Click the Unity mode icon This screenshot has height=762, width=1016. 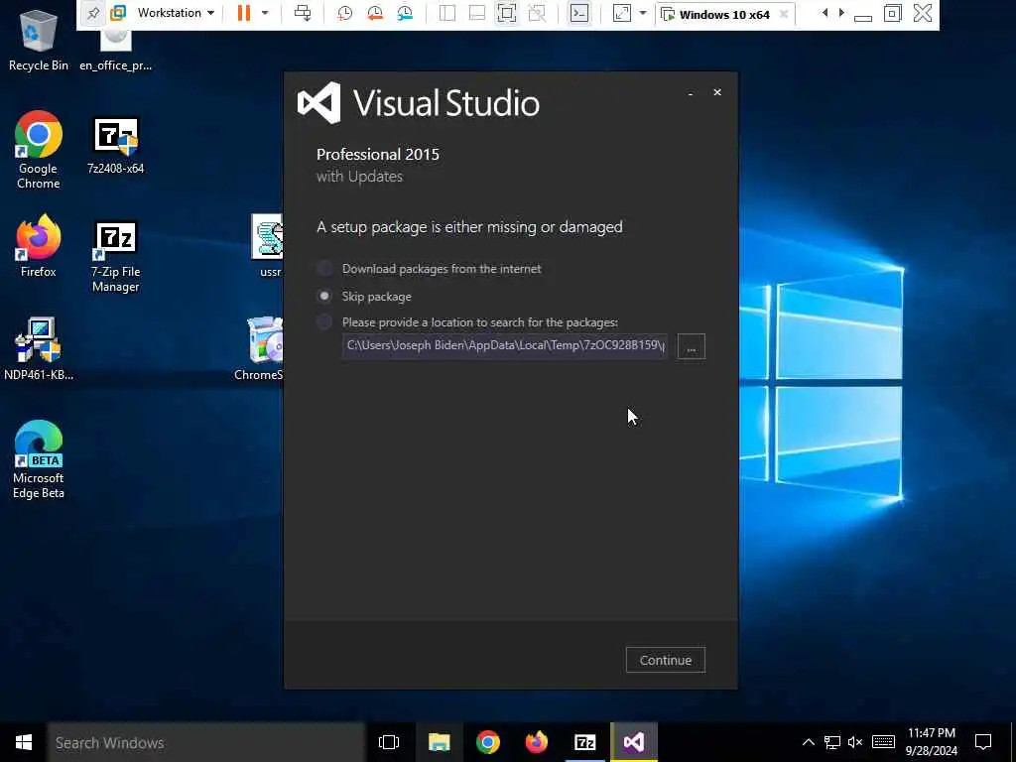[537, 13]
